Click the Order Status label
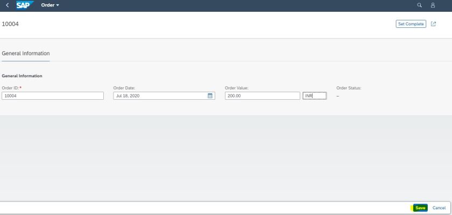 [349, 88]
